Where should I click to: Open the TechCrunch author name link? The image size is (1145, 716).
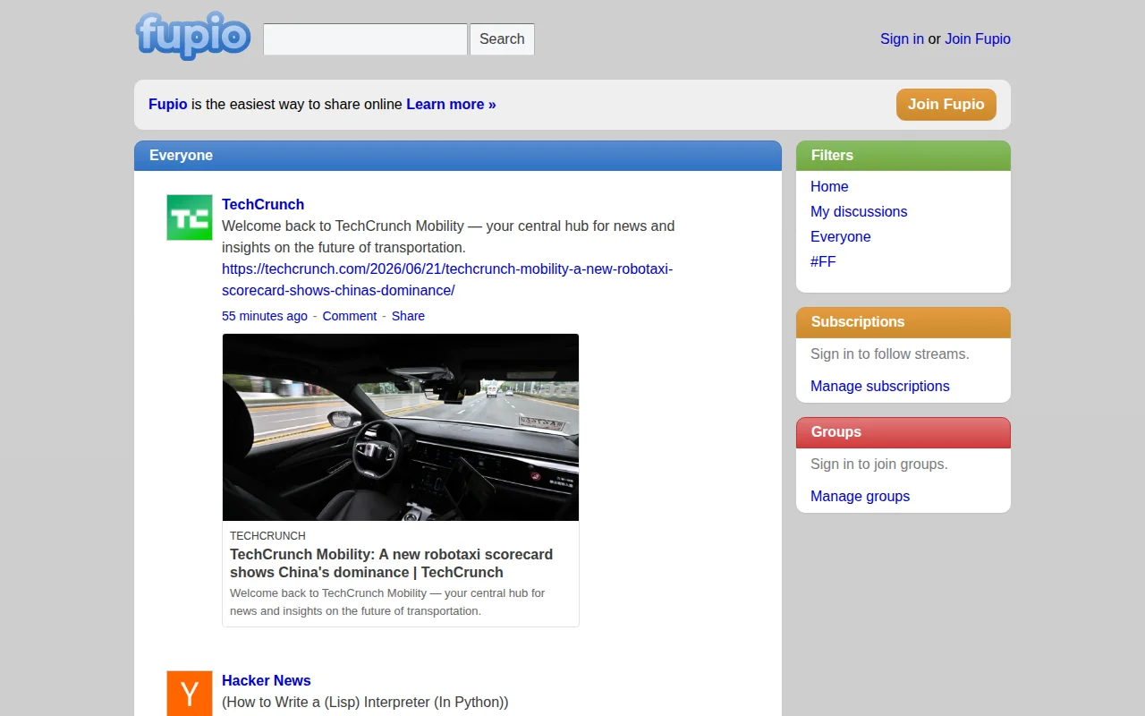point(263,204)
